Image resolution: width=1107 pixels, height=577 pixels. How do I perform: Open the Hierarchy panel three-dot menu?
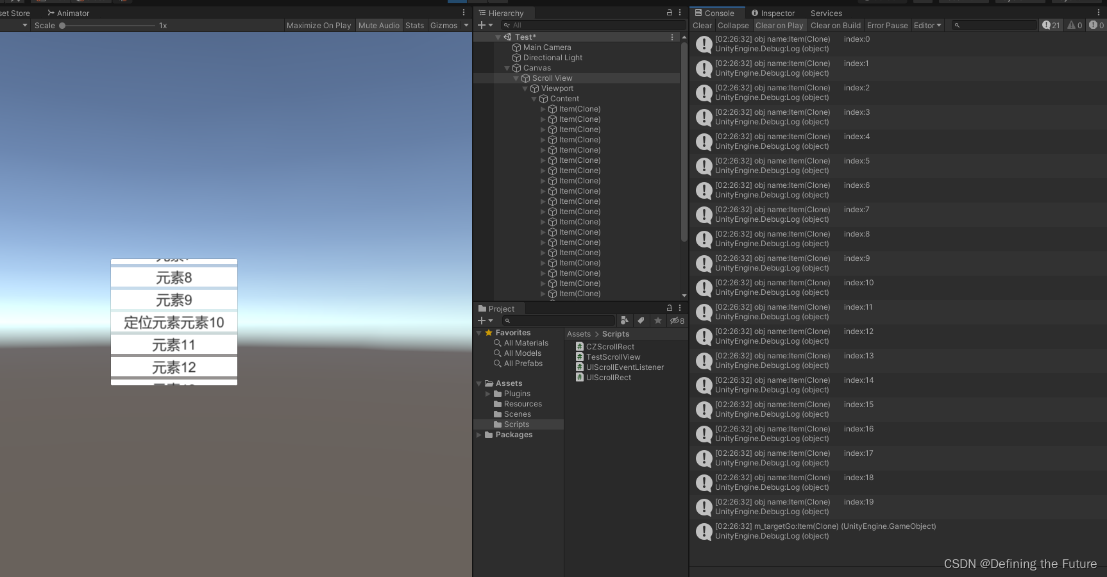click(680, 12)
